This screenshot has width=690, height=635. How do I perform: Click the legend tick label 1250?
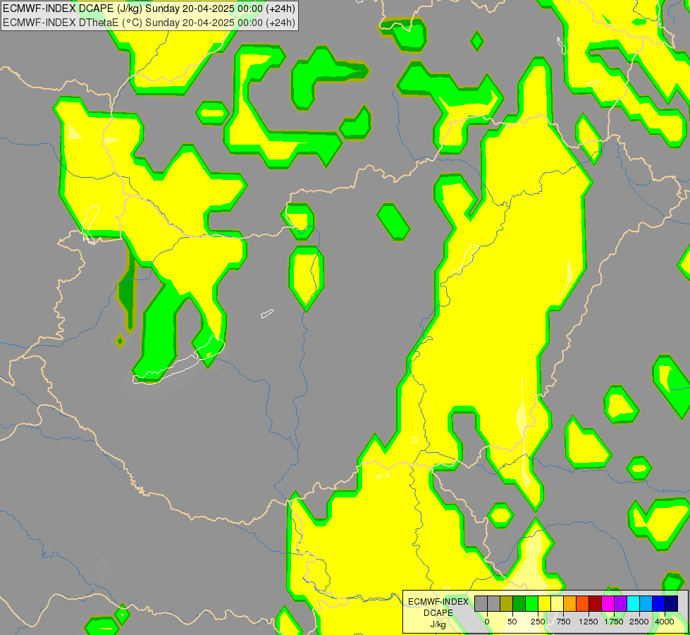[x=589, y=622]
